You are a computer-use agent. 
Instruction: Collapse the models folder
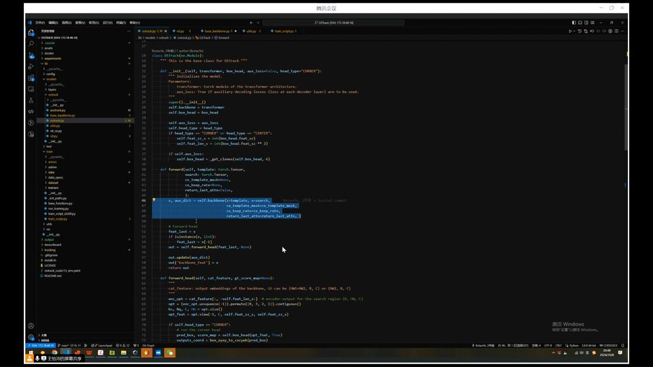pos(85,79)
